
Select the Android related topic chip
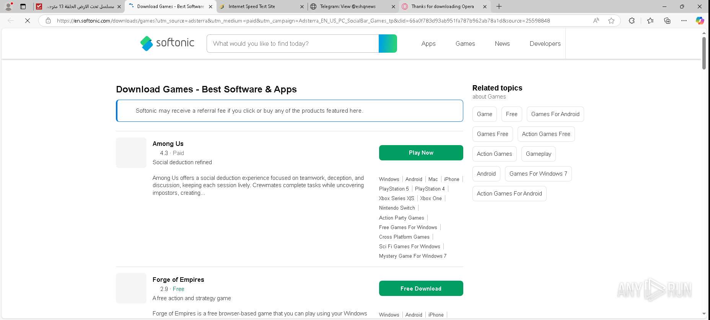coord(486,174)
